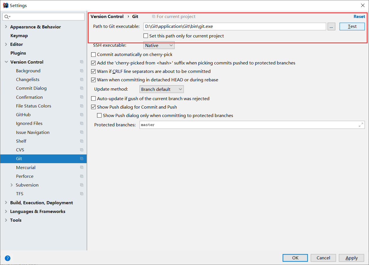Click project-level icon beside Confirmation
This screenshot has height=265, width=369.
tap(82, 97)
